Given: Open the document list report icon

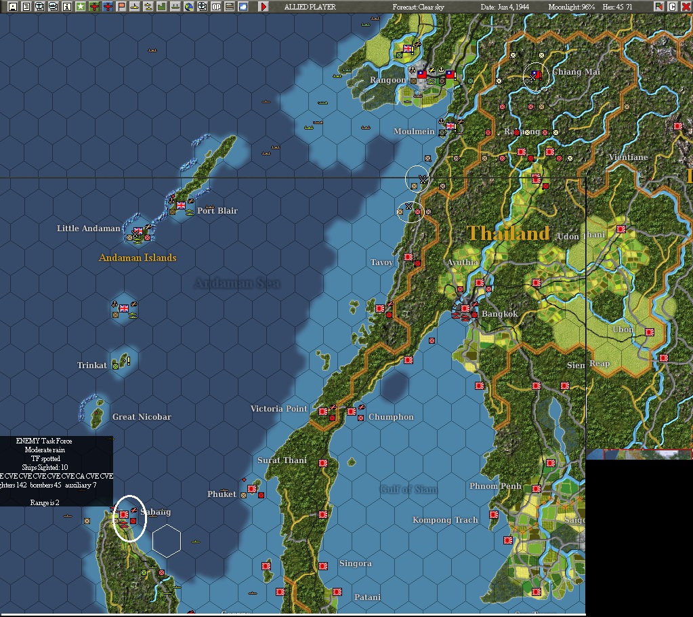Looking at the screenshot, I should pos(26,6).
